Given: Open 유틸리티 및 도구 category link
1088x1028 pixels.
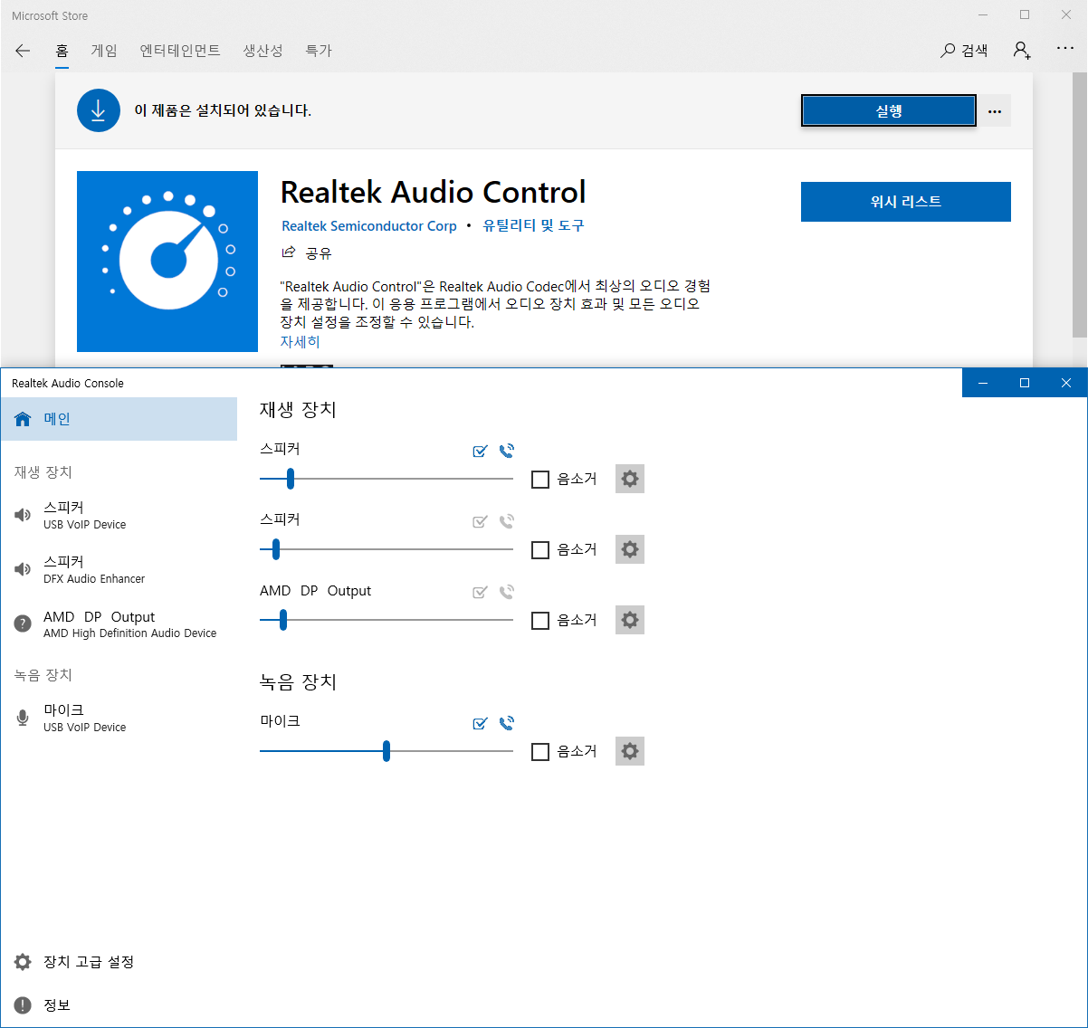Looking at the screenshot, I should pyautogui.click(x=533, y=225).
